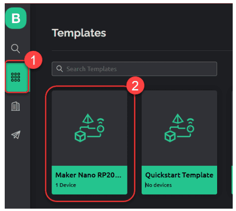Open Templates grid icon in sidebar

16,77
